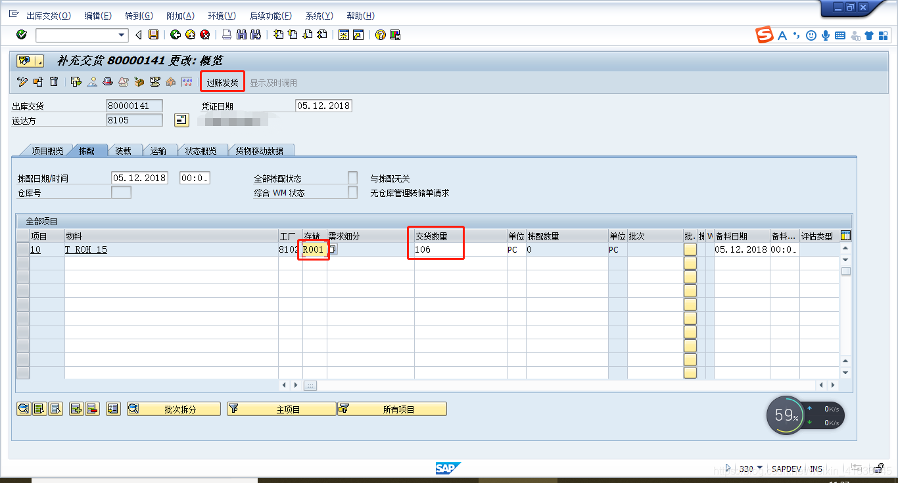Go to last page icon

coord(322,35)
